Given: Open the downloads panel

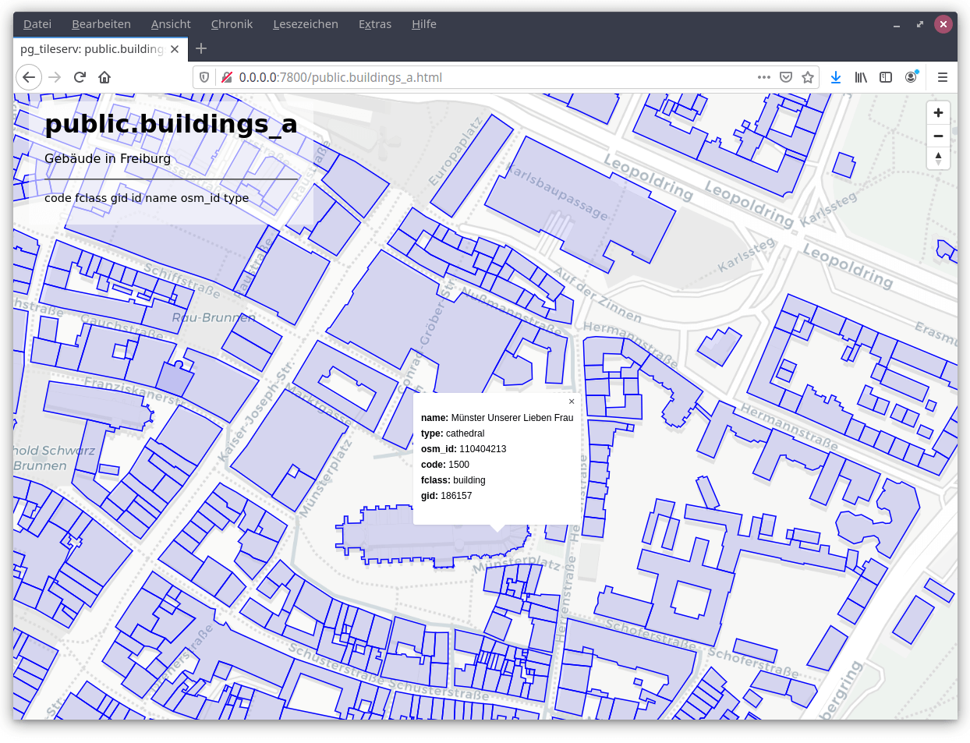Looking at the screenshot, I should click(x=836, y=77).
